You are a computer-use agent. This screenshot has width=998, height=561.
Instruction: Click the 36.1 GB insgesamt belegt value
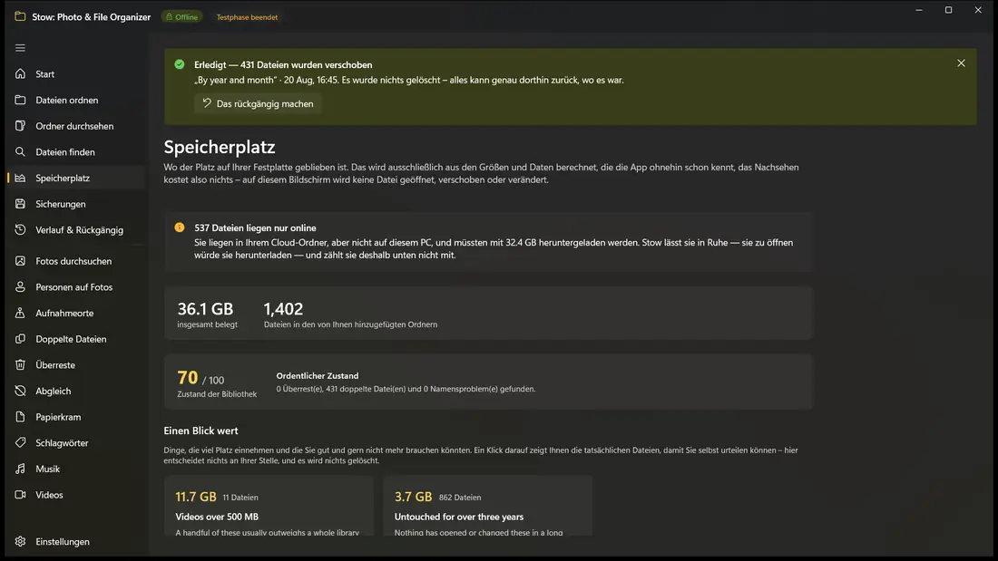206,309
